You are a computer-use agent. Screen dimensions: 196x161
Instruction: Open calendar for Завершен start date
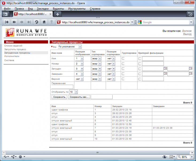165,74
